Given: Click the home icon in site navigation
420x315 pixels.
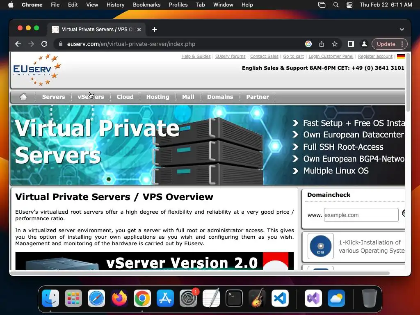Looking at the screenshot, I should [x=23, y=97].
